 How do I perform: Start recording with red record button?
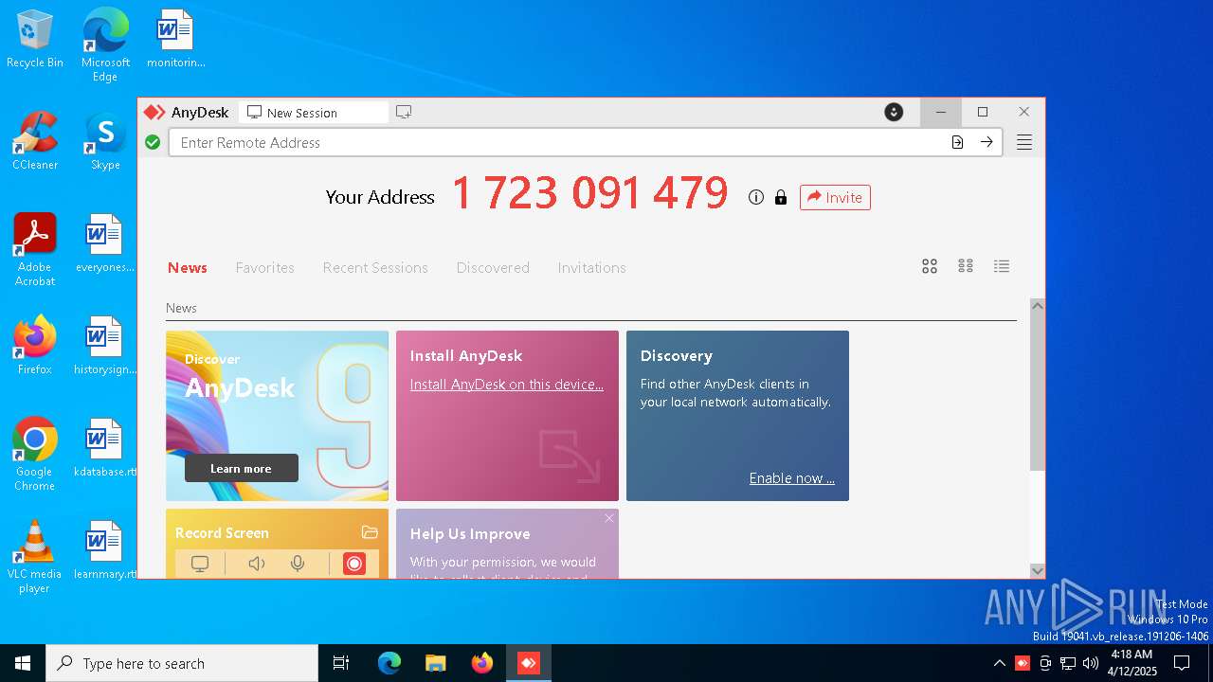click(x=354, y=564)
